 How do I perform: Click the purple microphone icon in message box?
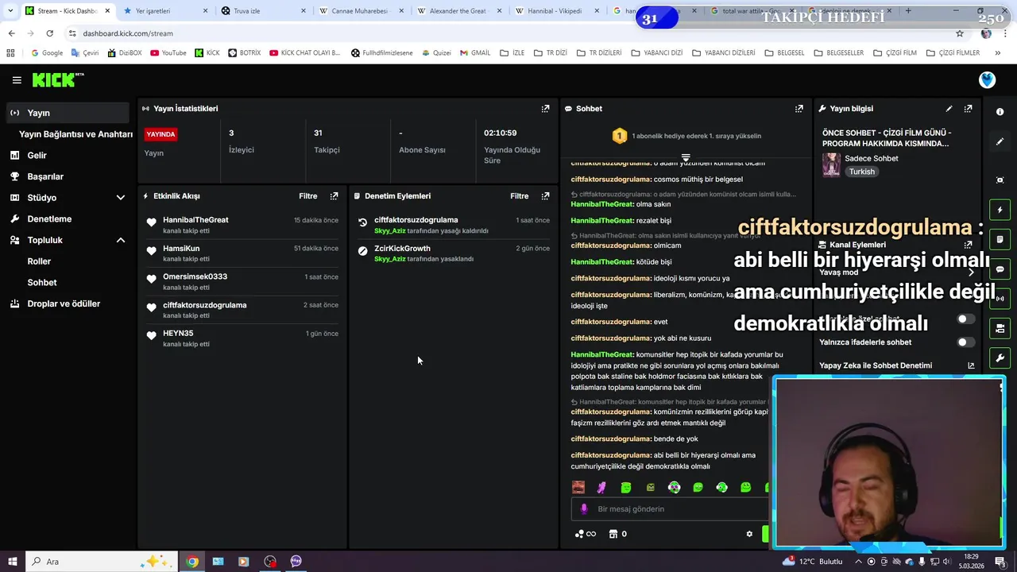coord(584,509)
